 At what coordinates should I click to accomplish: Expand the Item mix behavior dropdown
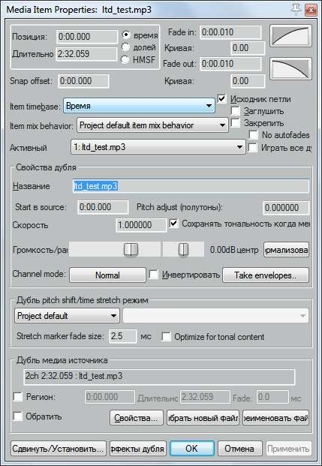click(x=152, y=125)
